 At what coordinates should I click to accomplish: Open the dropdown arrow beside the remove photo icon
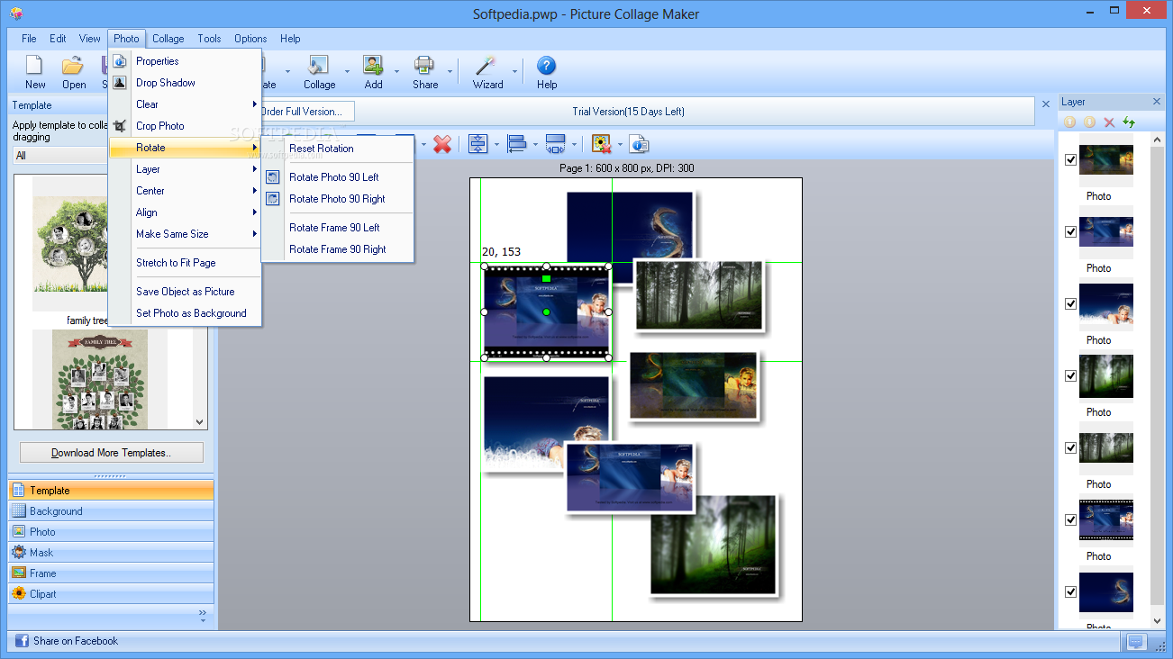point(620,145)
